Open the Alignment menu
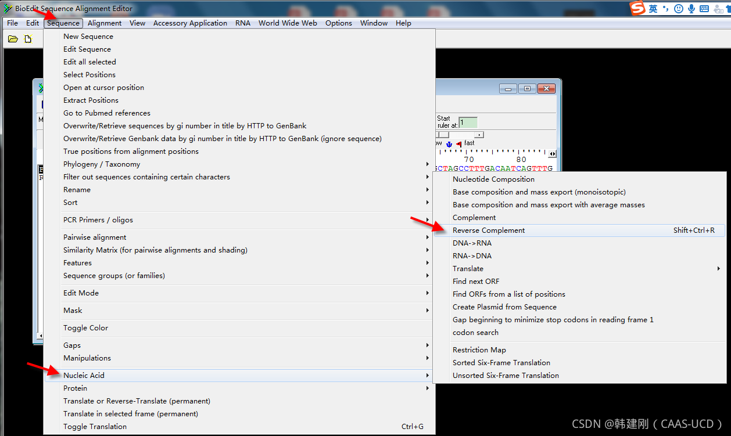Image resolution: width=731 pixels, height=436 pixels. click(105, 23)
